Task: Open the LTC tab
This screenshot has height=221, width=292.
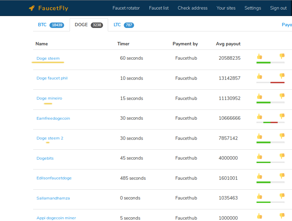Action: click(123, 25)
